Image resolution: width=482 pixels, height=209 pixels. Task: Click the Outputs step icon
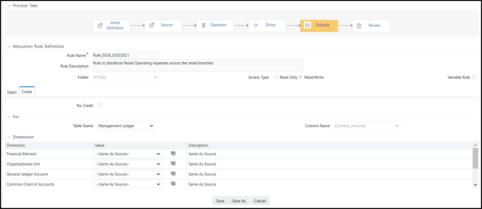point(307,26)
